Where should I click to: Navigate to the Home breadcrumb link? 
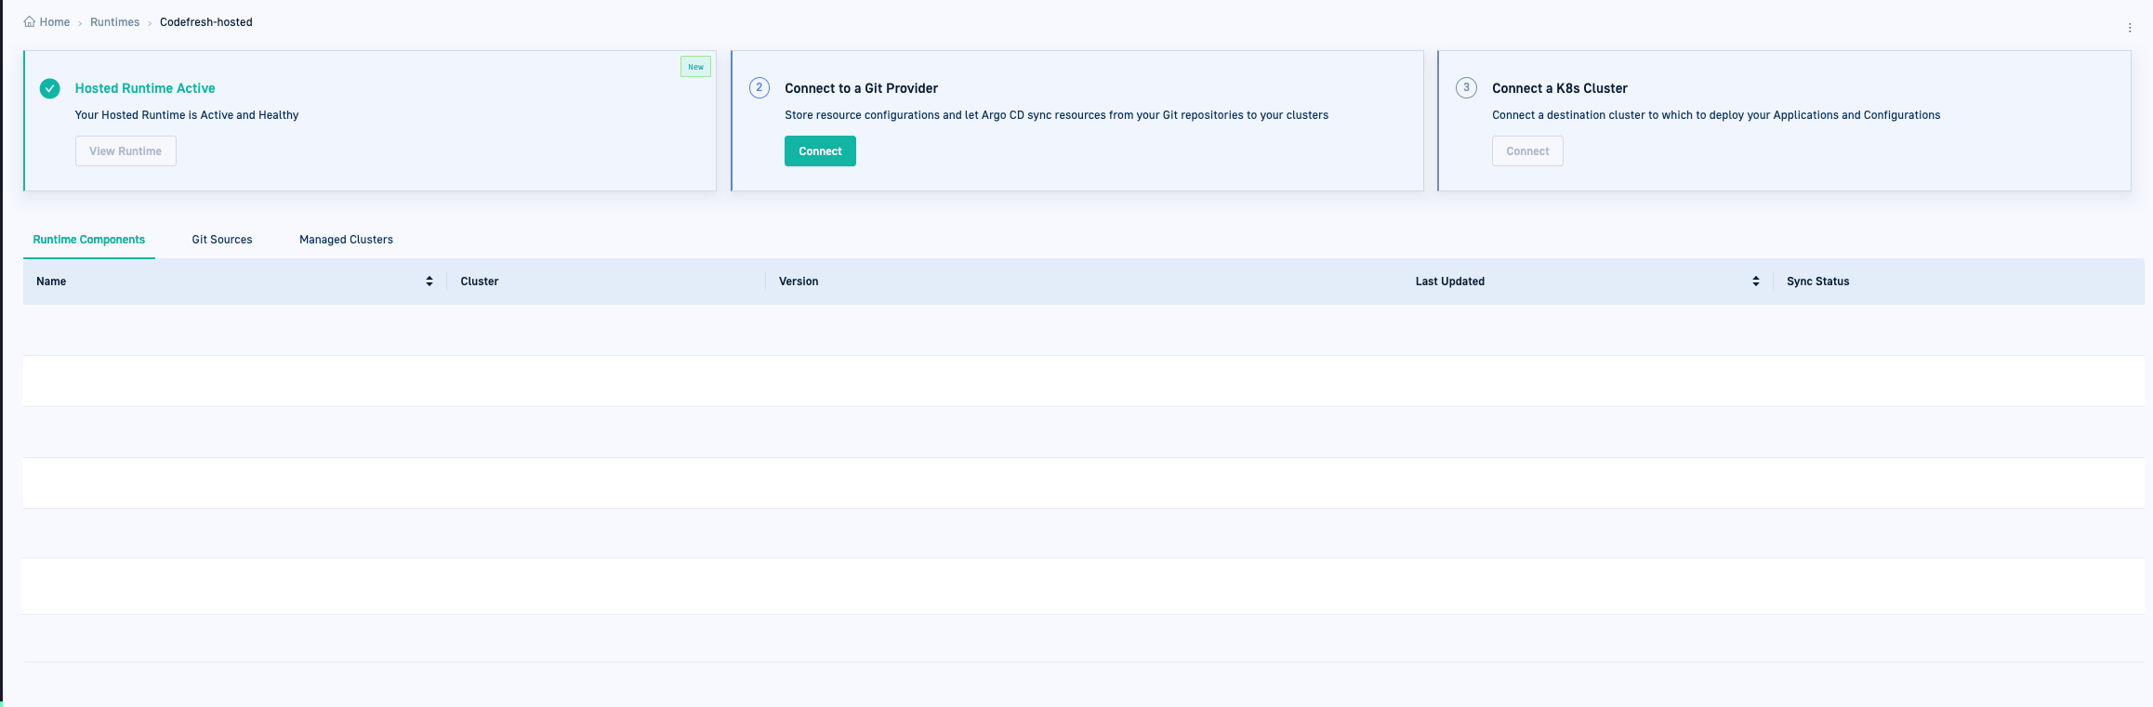[x=55, y=22]
